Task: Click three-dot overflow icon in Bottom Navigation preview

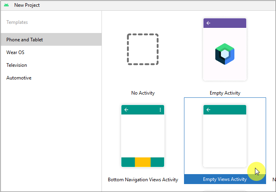Action: [x=160, y=110]
